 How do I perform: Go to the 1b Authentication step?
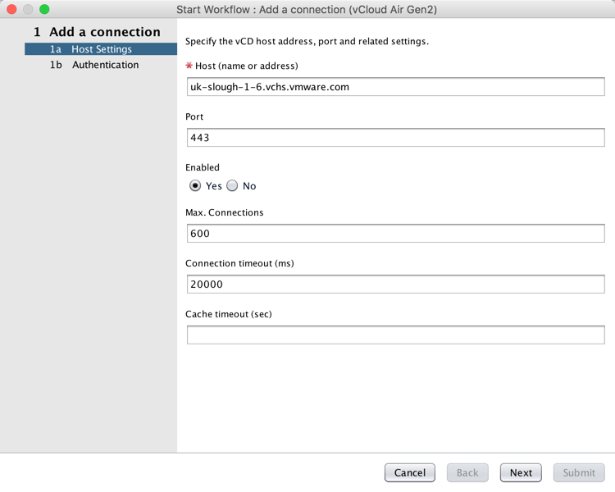[x=94, y=65]
